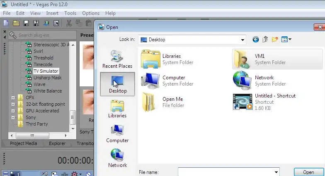Close the Open dialog
The image size is (325, 176).
(320, 27)
